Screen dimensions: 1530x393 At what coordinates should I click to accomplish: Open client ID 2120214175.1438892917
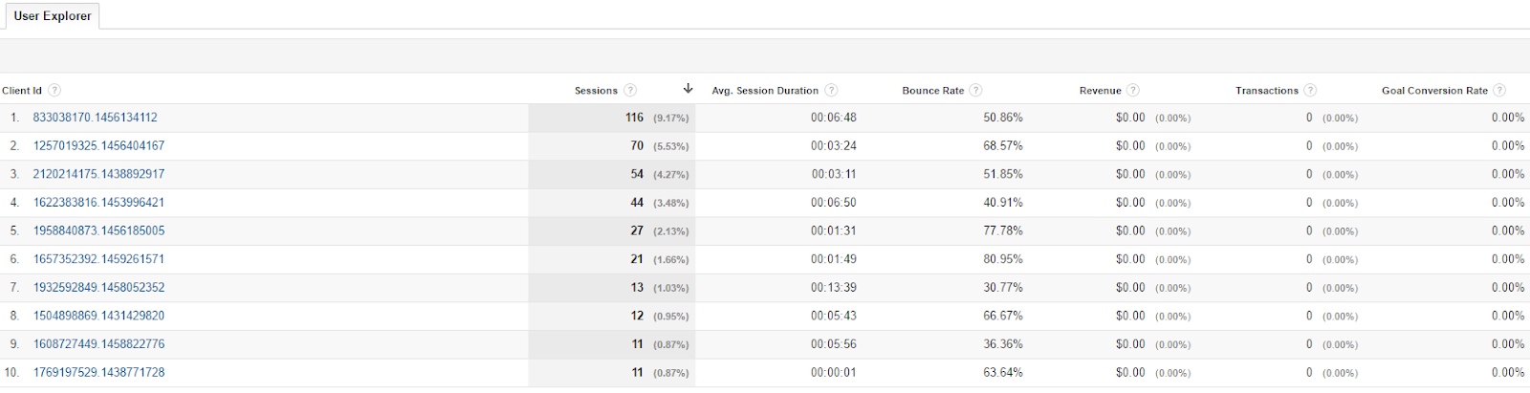click(x=98, y=174)
